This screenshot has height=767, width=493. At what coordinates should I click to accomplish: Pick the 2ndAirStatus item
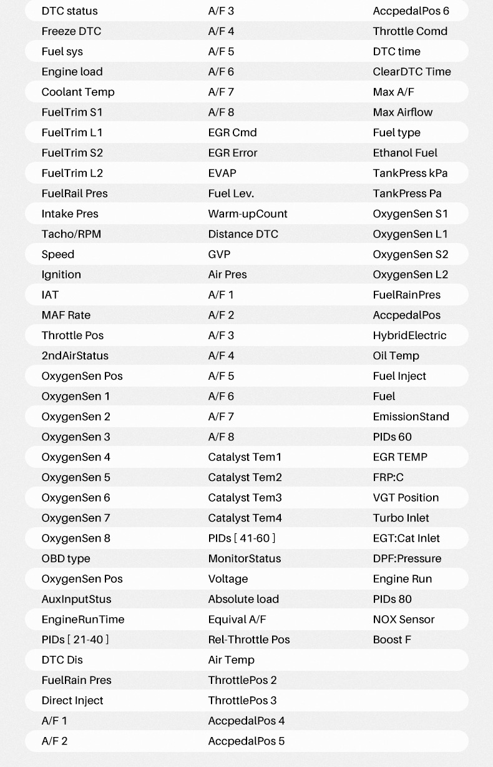coord(75,356)
